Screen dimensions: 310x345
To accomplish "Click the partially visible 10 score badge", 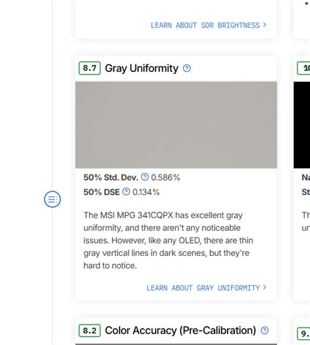I will [303, 68].
